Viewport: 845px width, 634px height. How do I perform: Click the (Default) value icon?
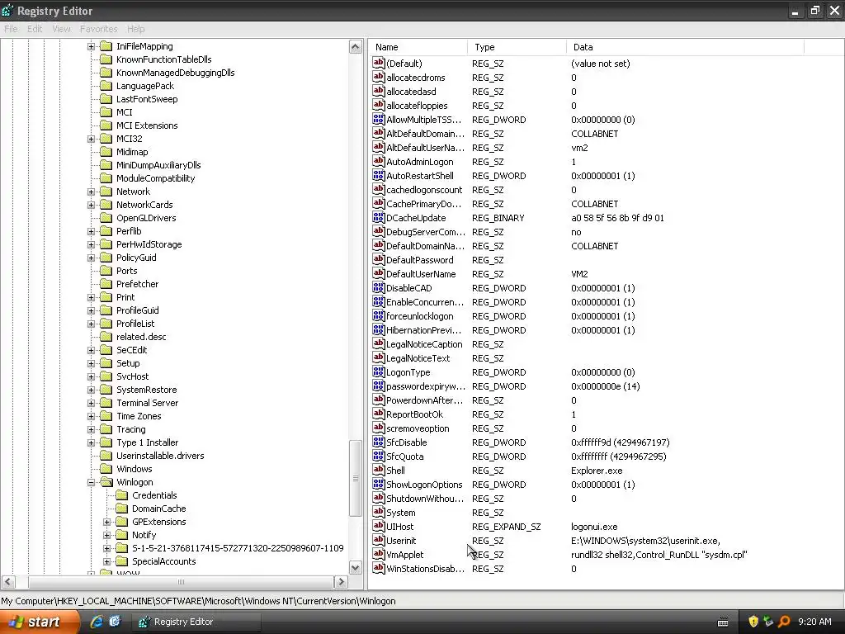click(378, 63)
